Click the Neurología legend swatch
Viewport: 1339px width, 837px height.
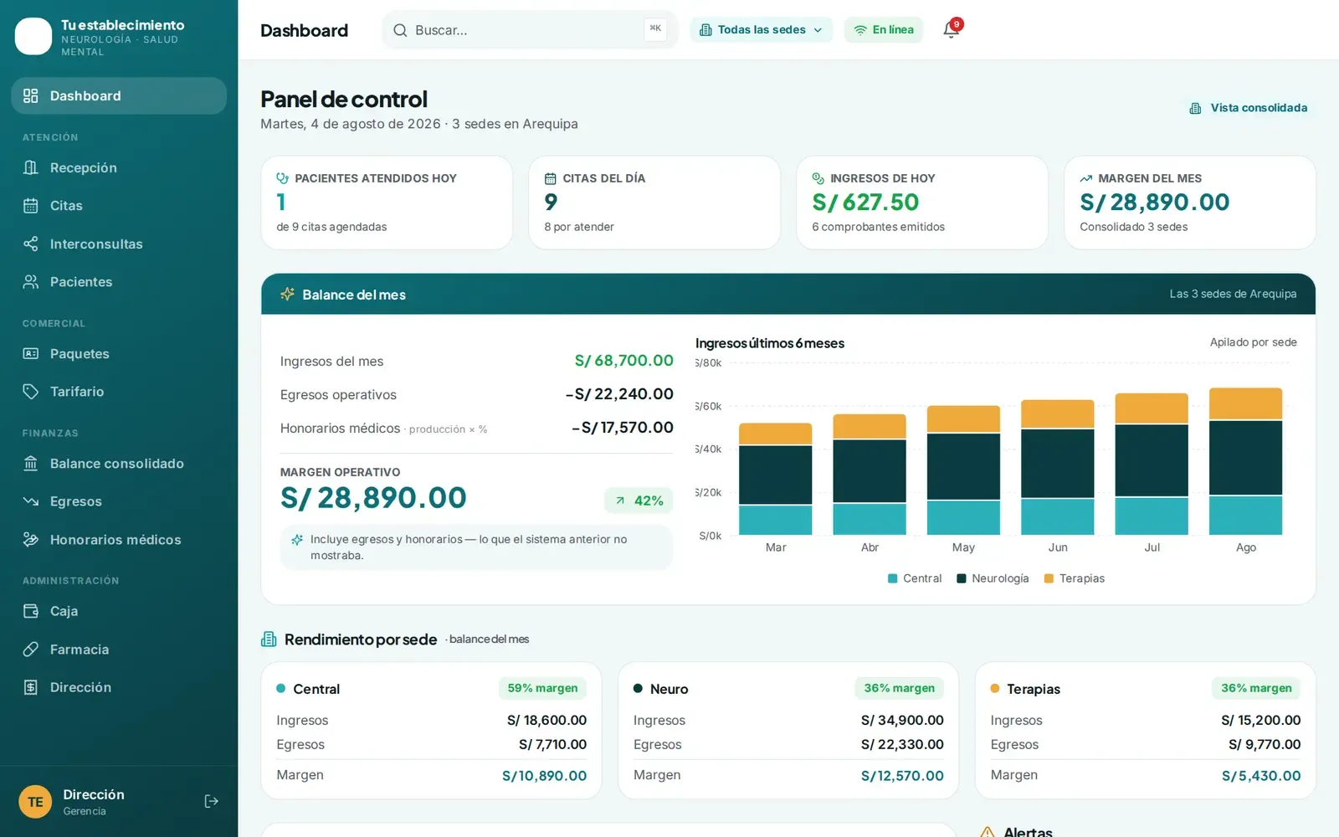pyautogui.click(x=962, y=578)
